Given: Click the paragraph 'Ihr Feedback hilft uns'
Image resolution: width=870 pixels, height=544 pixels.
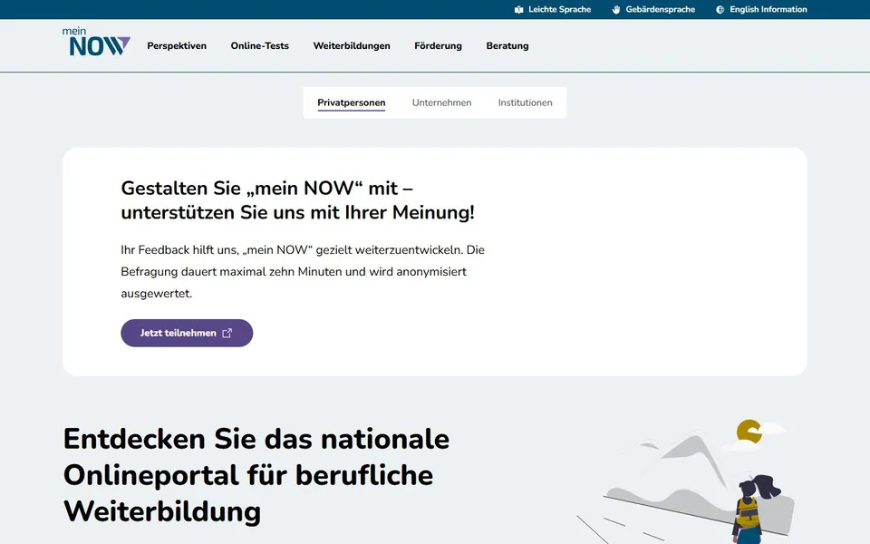Looking at the screenshot, I should click(x=303, y=271).
